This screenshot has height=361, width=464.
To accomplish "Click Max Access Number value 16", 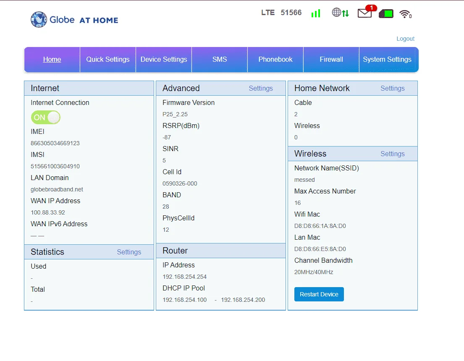I will pyautogui.click(x=297, y=203).
